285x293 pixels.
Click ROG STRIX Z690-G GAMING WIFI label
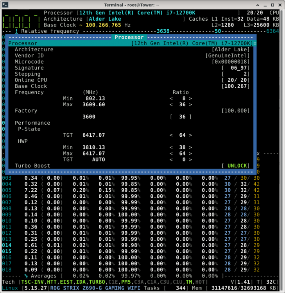point(95,288)
